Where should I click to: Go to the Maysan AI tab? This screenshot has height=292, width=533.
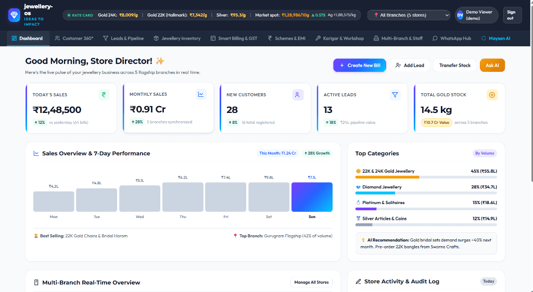click(496, 39)
